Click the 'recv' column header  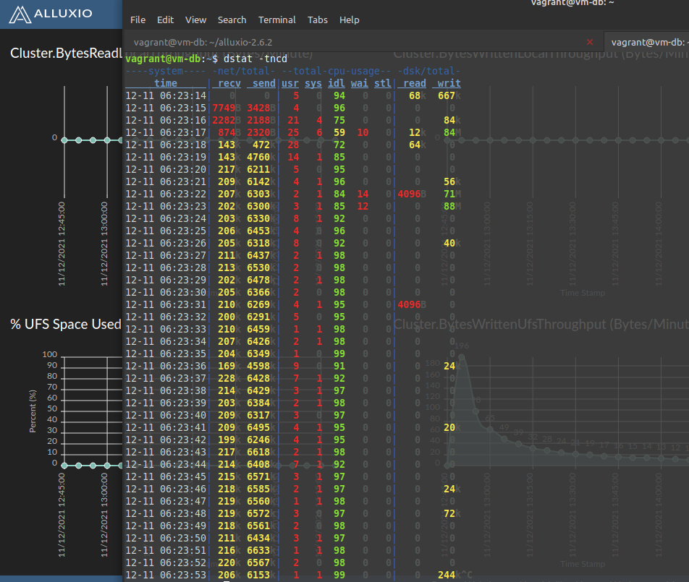tap(229, 83)
